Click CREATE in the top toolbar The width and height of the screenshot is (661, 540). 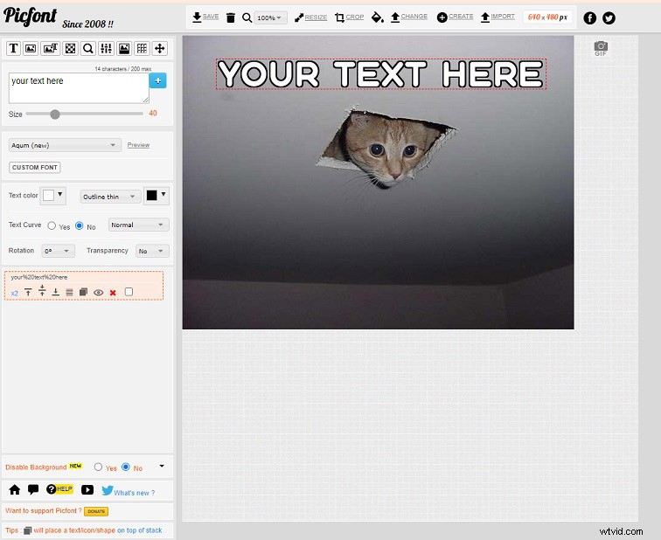click(x=455, y=17)
